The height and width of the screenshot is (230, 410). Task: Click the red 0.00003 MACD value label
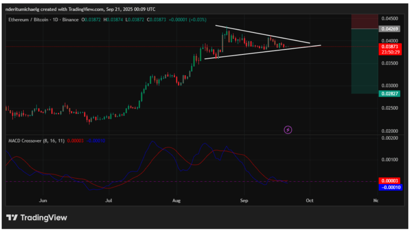pos(389,181)
